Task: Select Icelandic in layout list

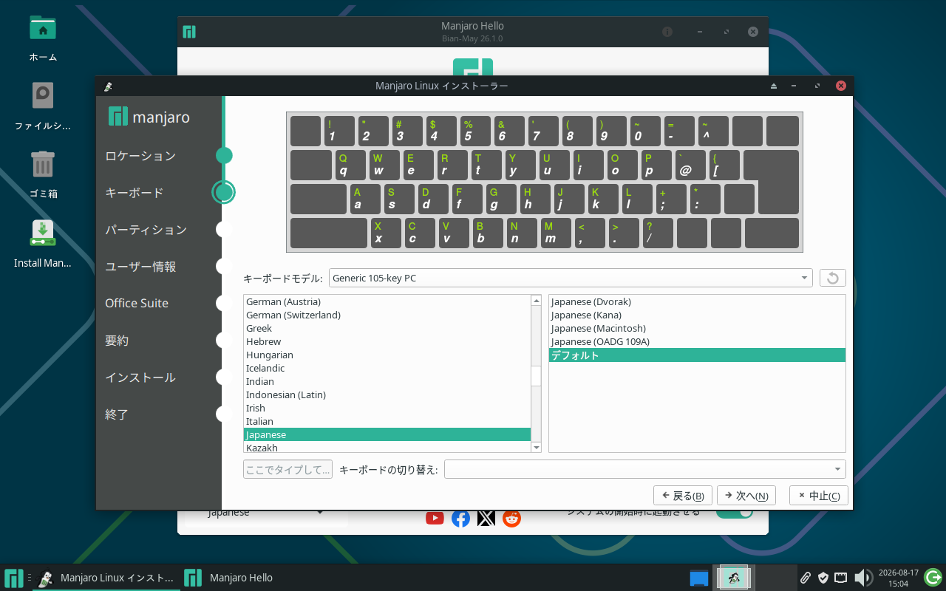Action: [x=387, y=368]
